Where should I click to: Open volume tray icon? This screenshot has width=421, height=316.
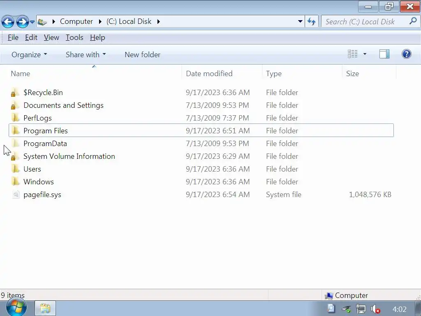tap(375, 309)
